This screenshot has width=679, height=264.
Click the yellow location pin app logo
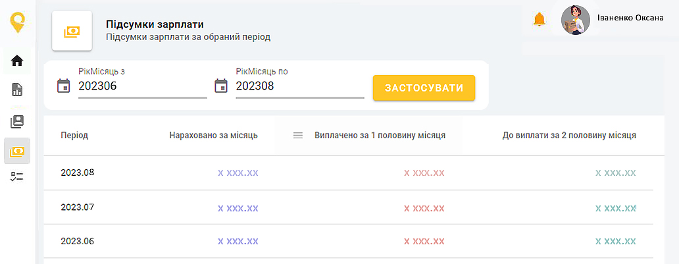tap(18, 23)
